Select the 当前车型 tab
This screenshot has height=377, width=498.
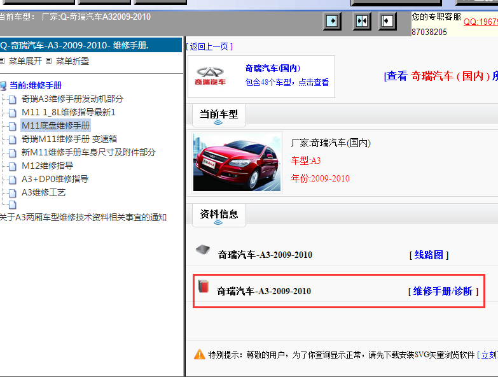[219, 115]
